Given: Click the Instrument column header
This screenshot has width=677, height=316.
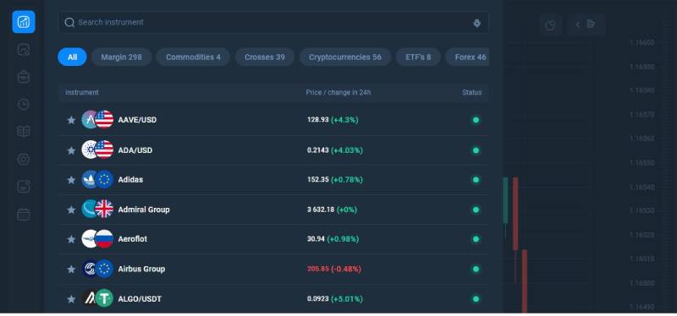Looking at the screenshot, I should click(82, 92).
